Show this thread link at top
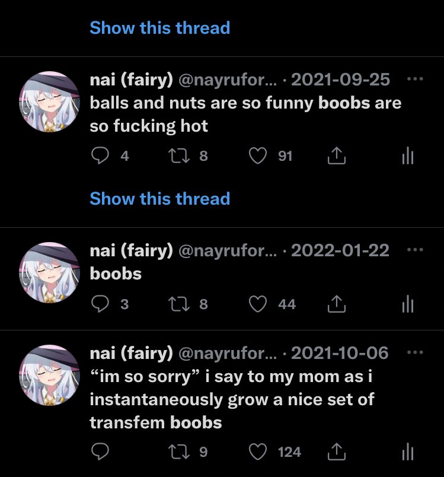The image size is (444, 477). tap(160, 28)
